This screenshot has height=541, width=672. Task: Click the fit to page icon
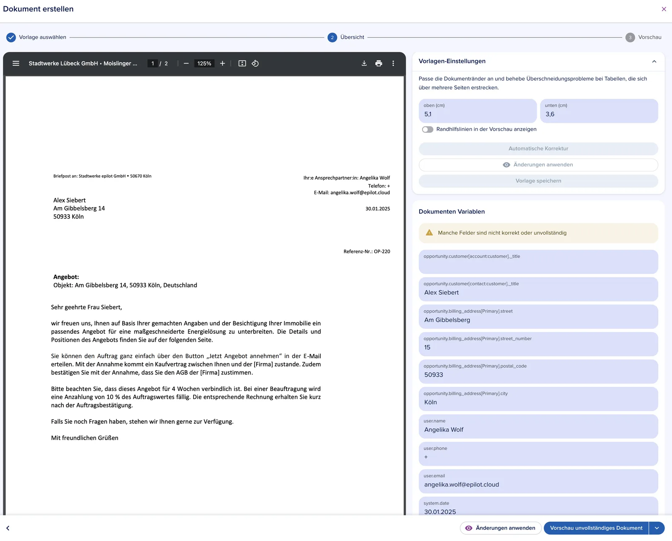pyautogui.click(x=242, y=63)
